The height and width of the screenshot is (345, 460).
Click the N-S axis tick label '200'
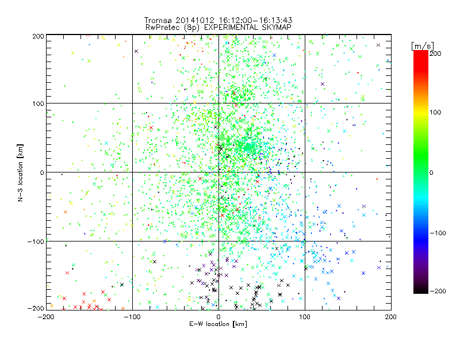coord(38,36)
